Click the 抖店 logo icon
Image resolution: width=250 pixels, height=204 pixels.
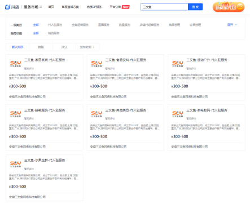point(7,7)
